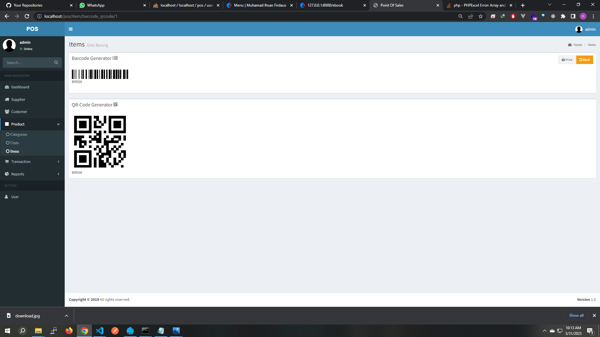600x337 pixels.
Task: Toggle the sidebar hamburger menu
Action: pos(71,29)
